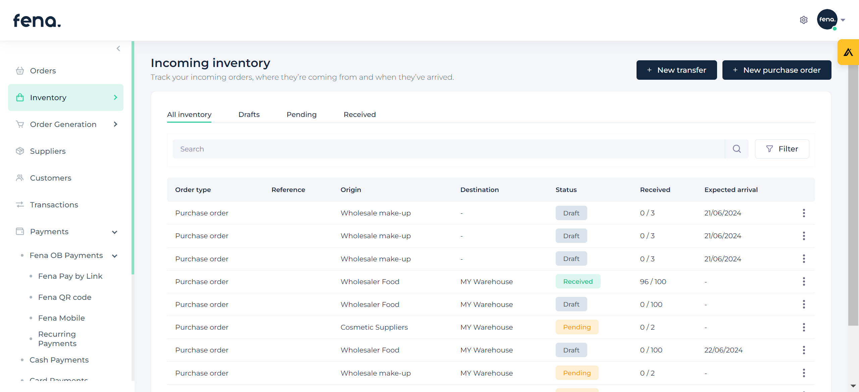Click the Transactions arrows icon
The height and width of the screenshot is (392, 859).
(x=20, y=205)
